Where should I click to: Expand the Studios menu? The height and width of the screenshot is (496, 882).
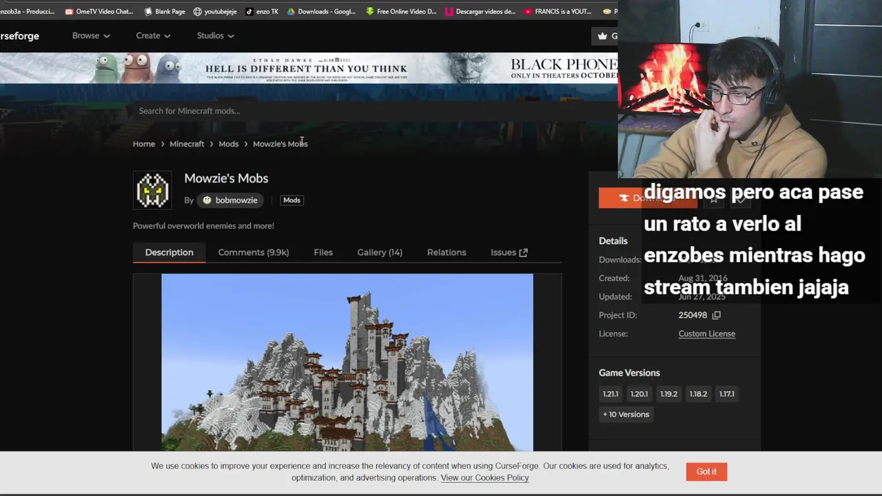click(216, 36)
